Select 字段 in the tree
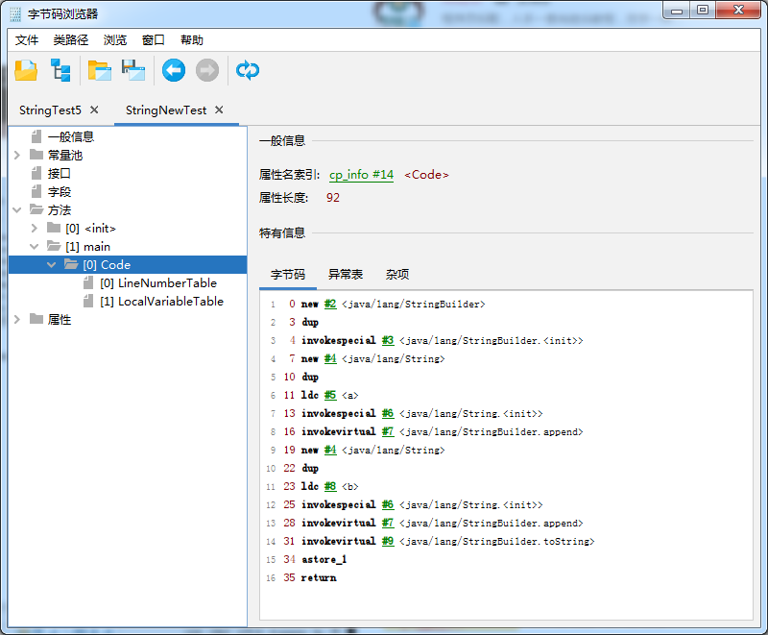Image resolution: width=768 pixels, height=635 pixels. [60, 192]
